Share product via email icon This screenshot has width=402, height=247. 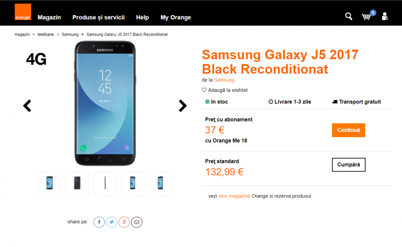coord(137,222)
